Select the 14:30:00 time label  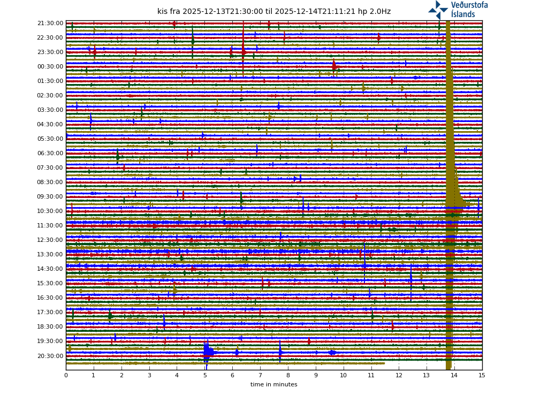[50, 269]
